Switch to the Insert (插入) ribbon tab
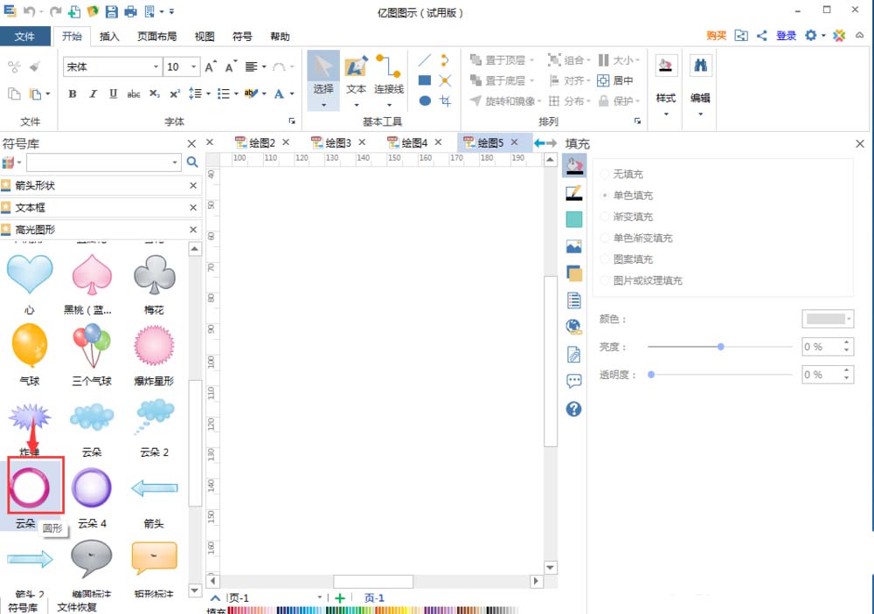Screen dimensions: 874x614 [109, 36]
